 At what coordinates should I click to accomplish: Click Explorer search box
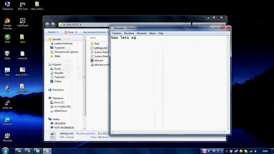[208, 24]
